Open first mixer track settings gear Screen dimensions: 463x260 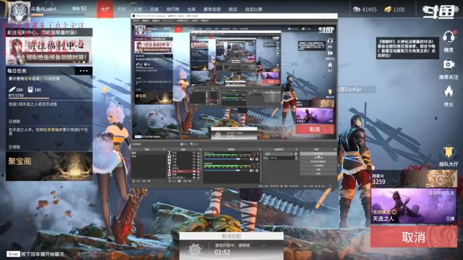[257, 159]
